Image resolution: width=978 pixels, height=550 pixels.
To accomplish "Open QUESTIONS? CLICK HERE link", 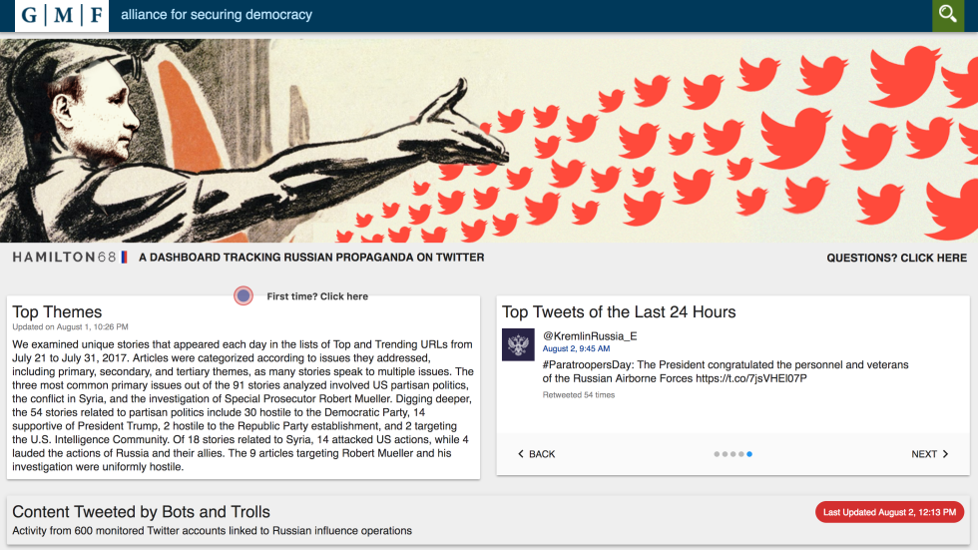I will (896, 258).
